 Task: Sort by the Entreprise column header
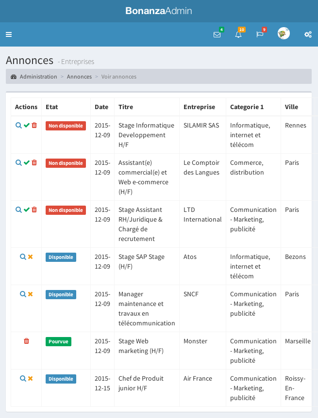coord(199,107)
